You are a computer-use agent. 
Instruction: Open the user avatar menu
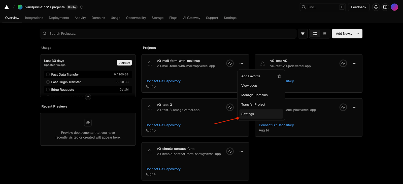[394, 7]
